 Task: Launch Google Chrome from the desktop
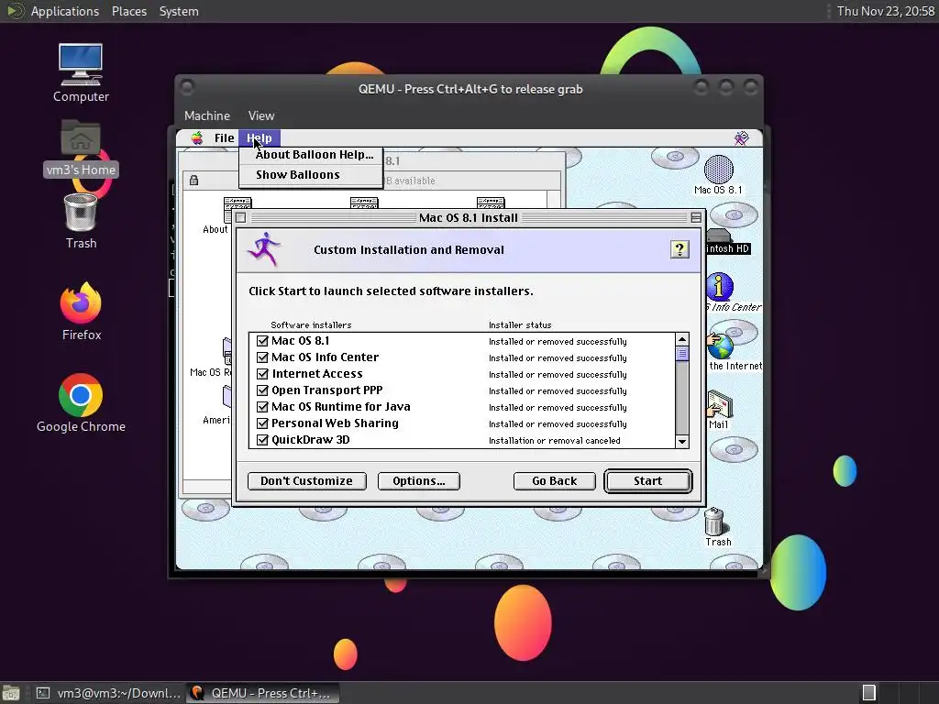81,395
